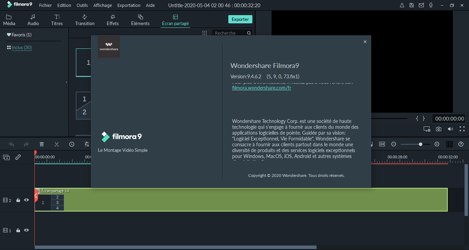469x250 pixels.
Task: Click the timeline horizontal scrollbar
Action: (x=175, y=247)
